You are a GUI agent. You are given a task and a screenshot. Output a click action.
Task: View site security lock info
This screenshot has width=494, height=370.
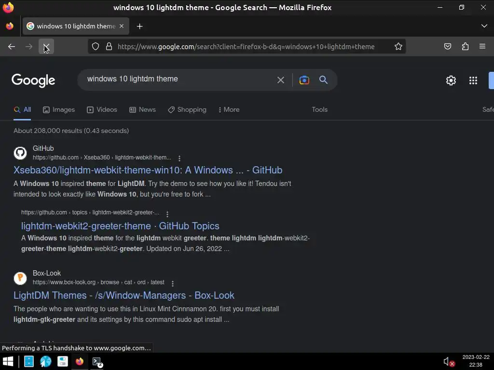[x=109, y=47]
